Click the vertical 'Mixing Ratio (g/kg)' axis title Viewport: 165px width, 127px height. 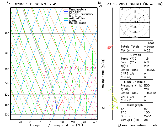tap(103, 73)
